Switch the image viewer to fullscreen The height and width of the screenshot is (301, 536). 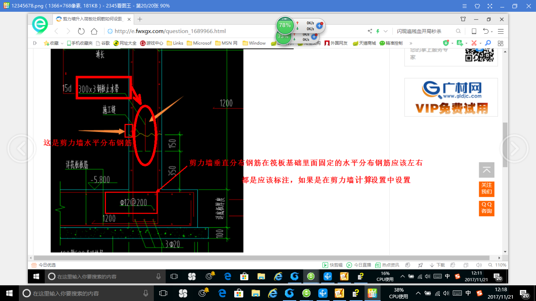pyautogui.click(x=490, y=6)
